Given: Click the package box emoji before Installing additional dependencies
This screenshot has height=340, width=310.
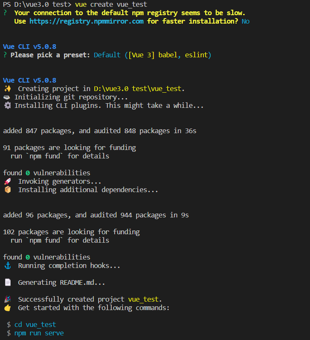Looking at the screenshot, I should (7, 190).
